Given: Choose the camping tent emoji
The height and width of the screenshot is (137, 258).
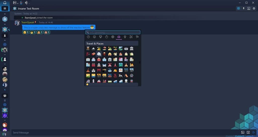Looking at the screenshot, I should click(x=115, y=70).
